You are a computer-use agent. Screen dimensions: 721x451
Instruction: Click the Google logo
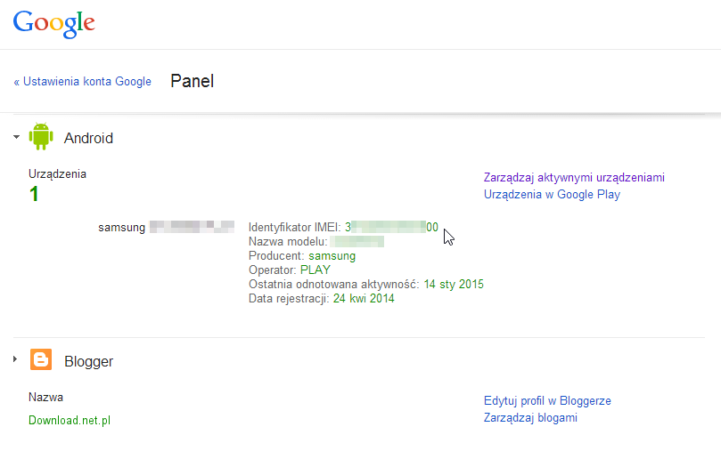53,24
